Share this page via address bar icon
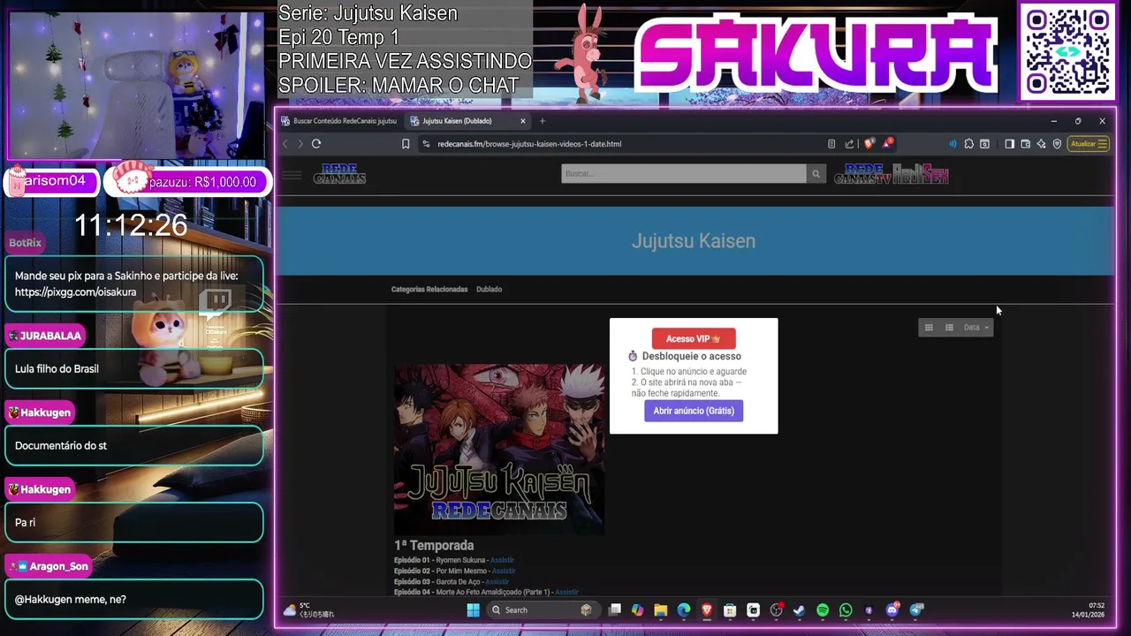Viewport: 1131px width, 636px height. [x=849, y=144]
